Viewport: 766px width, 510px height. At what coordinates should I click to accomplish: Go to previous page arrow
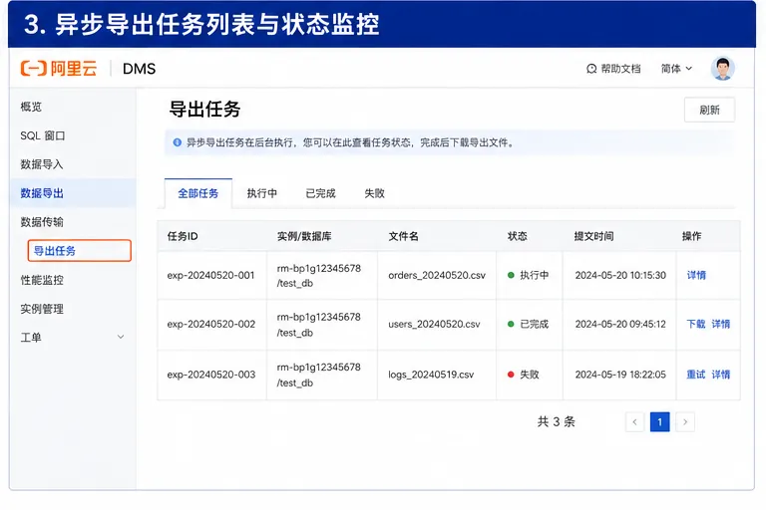pos(634,422)
